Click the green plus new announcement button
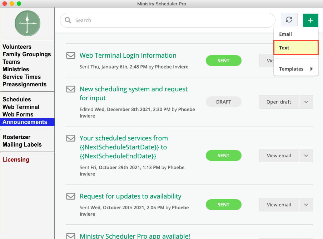Image resolution: width=323 pixels, height=239 pixels. (x=310, y=20)
